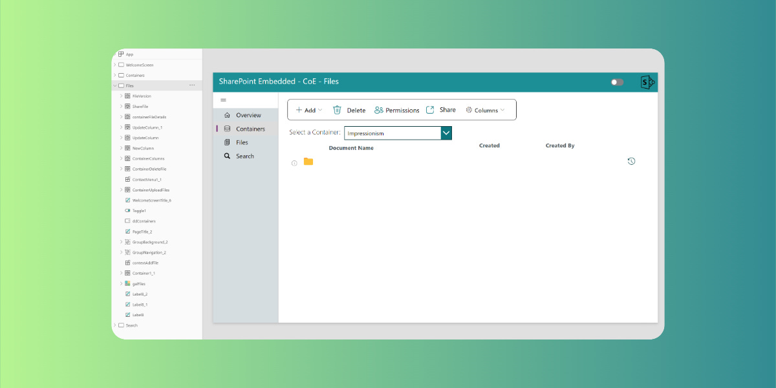Expand the WelcomeScreen tree node
Image resolution: width=776 pixels, height=388 pixels.
pos(115,65)
